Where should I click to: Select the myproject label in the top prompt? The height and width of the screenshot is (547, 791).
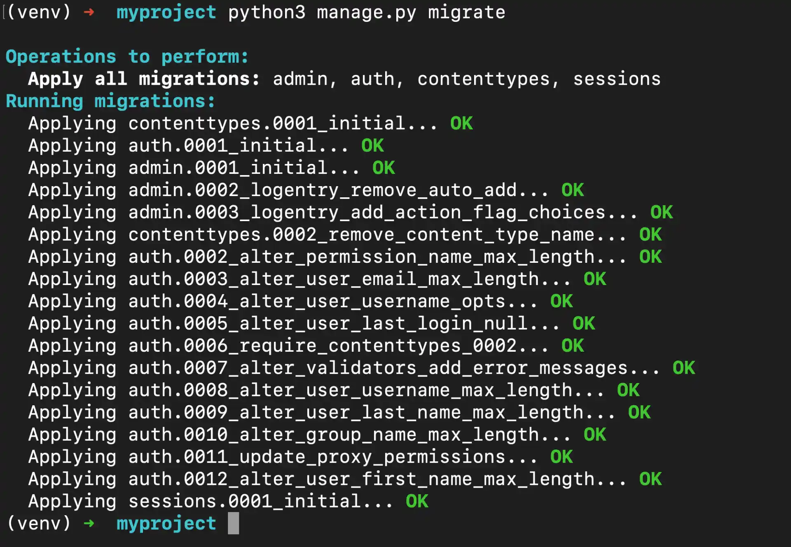point(166,12)
